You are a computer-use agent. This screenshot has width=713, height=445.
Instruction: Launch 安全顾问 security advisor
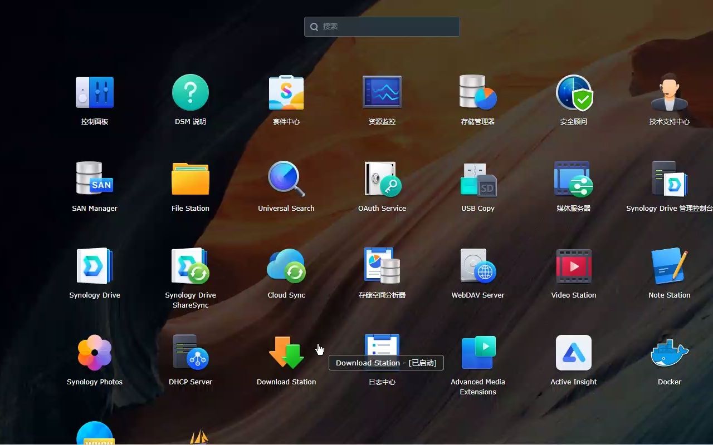click(x=574, y=92)
